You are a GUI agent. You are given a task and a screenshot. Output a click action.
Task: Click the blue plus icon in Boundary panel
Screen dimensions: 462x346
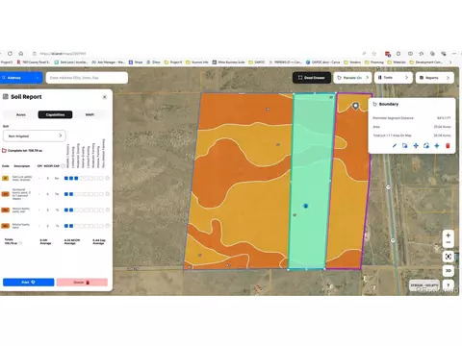pos(437,146)
